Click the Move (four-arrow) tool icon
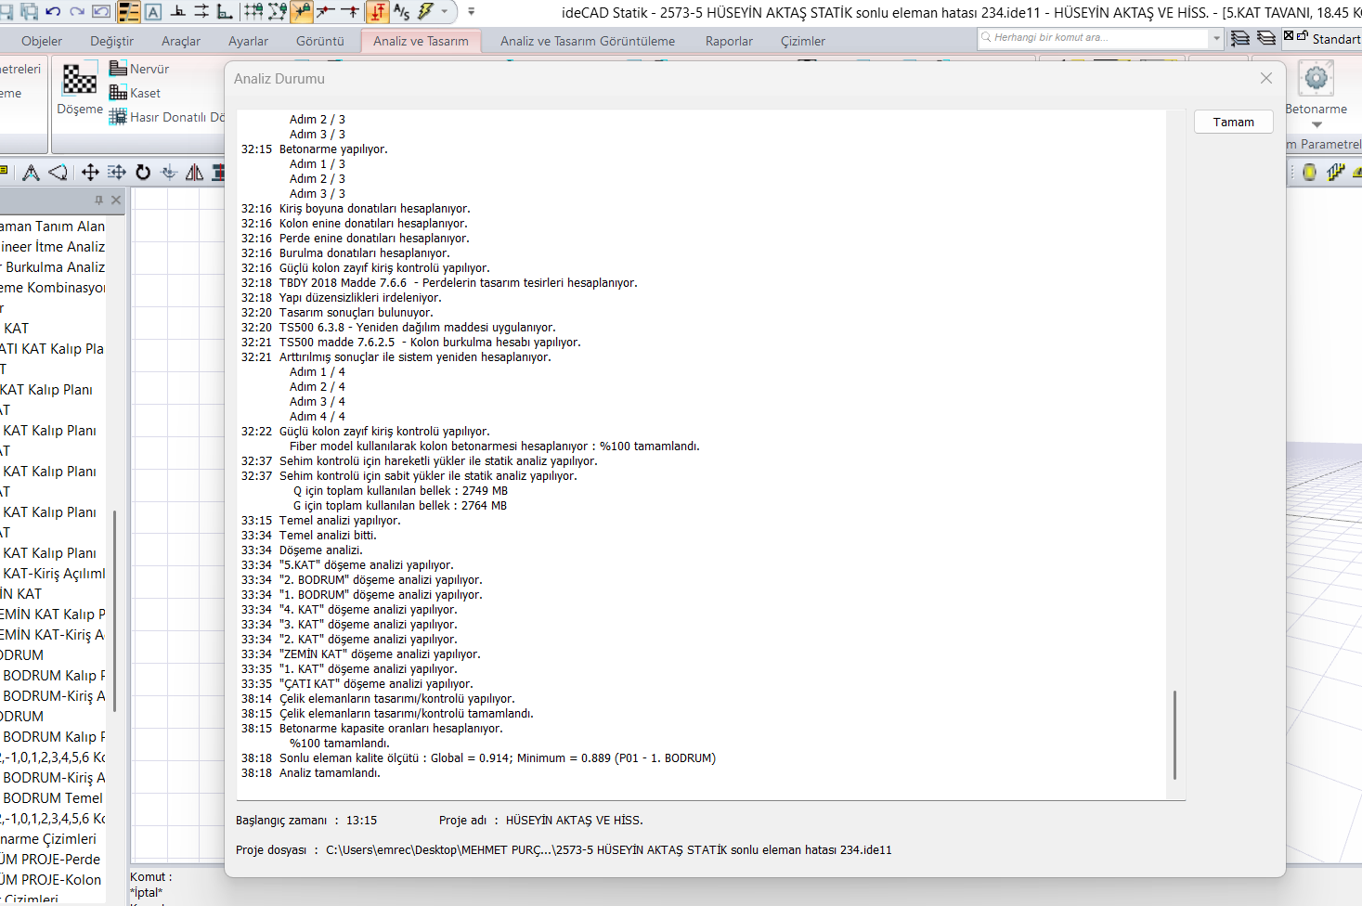The image size is (1362, 906). pyautogui.click(x=90, y=172)
